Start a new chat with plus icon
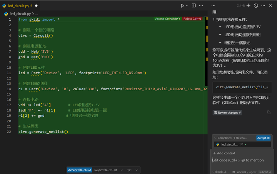The height and width of the screenshot is (174, 277). [x=249, y=6]
